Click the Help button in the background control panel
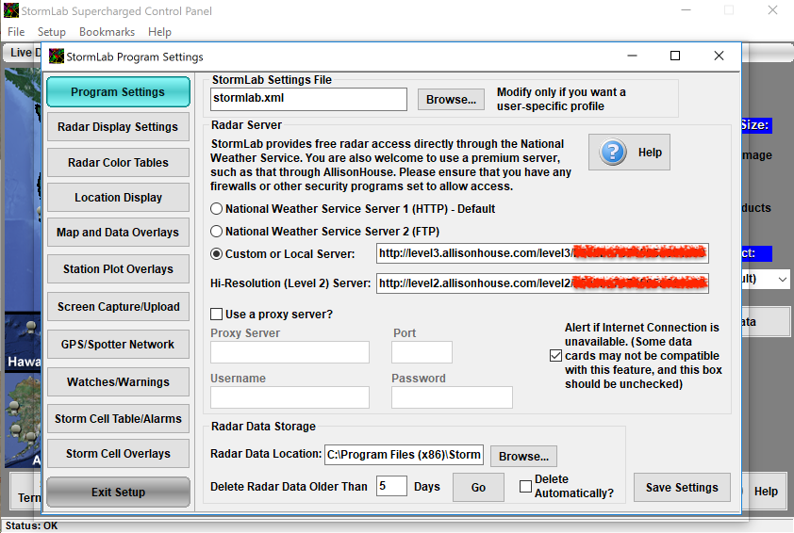Viewport: 794px width, 533px height. click(766, 491)
